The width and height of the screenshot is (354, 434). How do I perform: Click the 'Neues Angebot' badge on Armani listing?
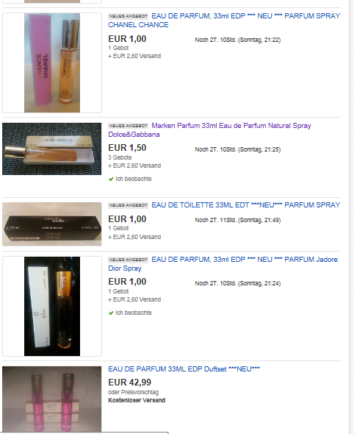[129, 205]
